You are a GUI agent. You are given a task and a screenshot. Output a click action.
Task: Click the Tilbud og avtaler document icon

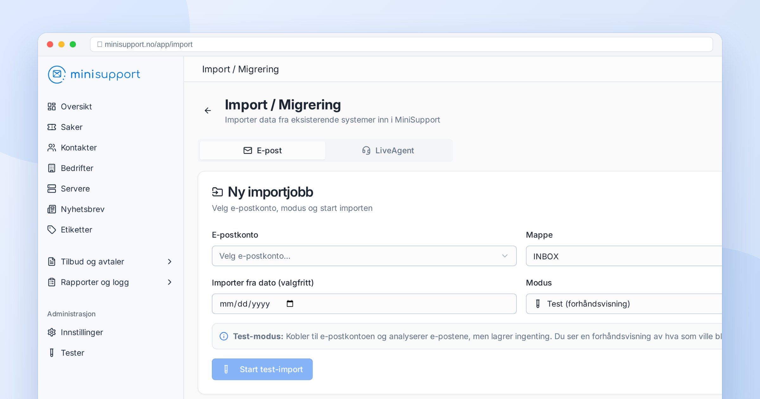click(x=52, y=262)
